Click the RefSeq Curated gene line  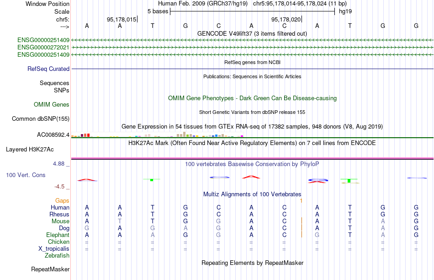click(252, 69)
